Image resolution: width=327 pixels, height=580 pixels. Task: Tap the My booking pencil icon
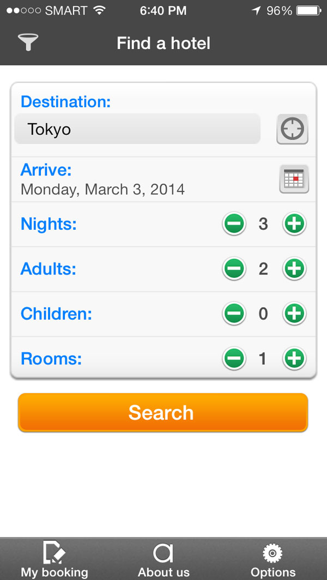55,553
